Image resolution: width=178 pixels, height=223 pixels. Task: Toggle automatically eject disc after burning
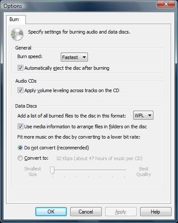pos(20,68)
